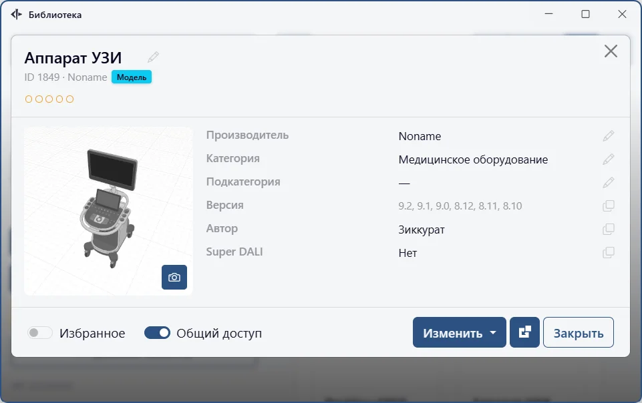Click the duplicate icon button beside Изменить
Image resolution: width=642 pixels, height=403 pixels.
coord(524,332)
